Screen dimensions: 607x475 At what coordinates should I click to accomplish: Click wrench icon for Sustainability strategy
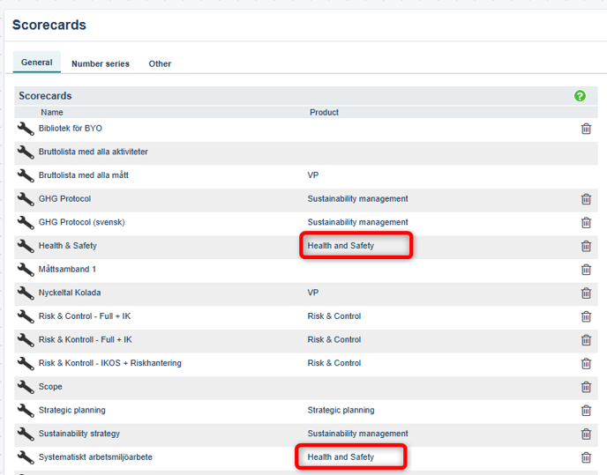[x=26, y=434]
